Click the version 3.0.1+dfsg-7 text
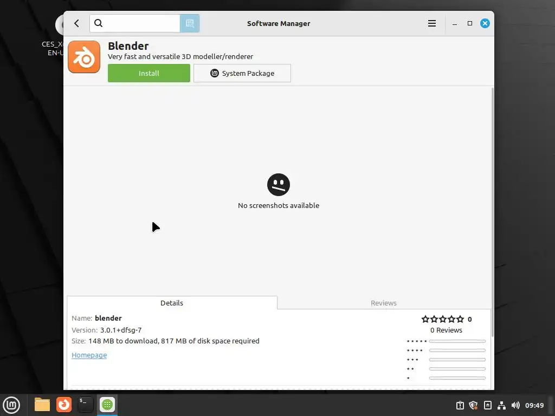The height and width of the screenshot is (416, 555). point(121,330)
